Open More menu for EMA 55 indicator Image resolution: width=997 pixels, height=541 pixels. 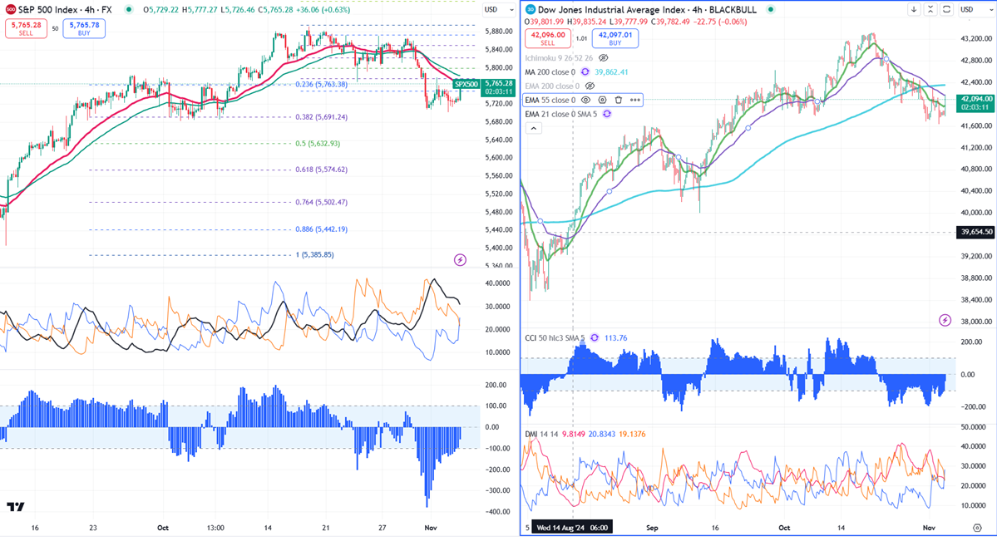[634, 100]
